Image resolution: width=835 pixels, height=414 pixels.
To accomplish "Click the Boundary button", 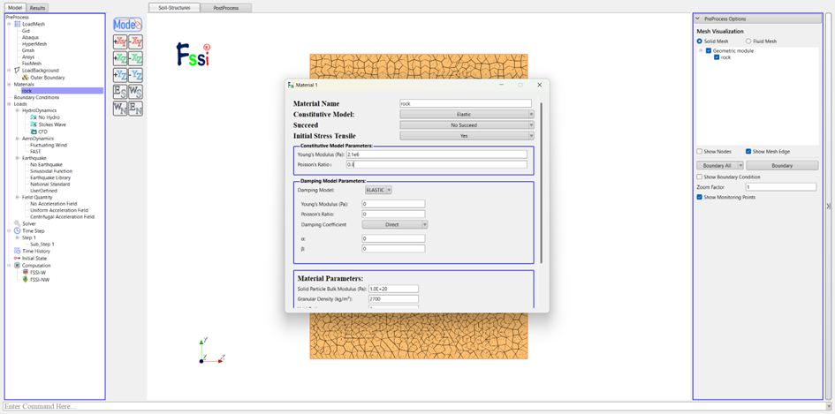I will (x=782, y=165).
